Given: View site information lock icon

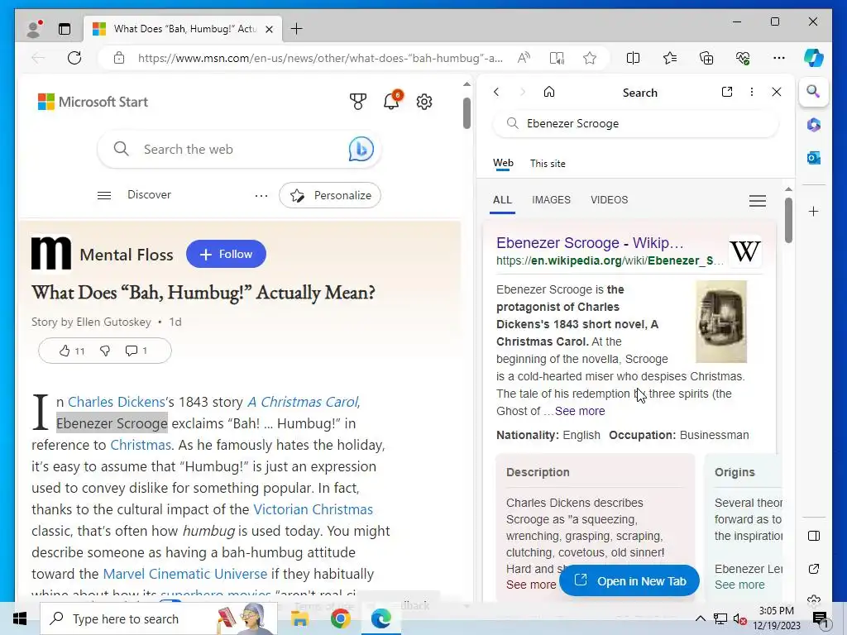Looking at the screenshot, I should click(119, 58).
